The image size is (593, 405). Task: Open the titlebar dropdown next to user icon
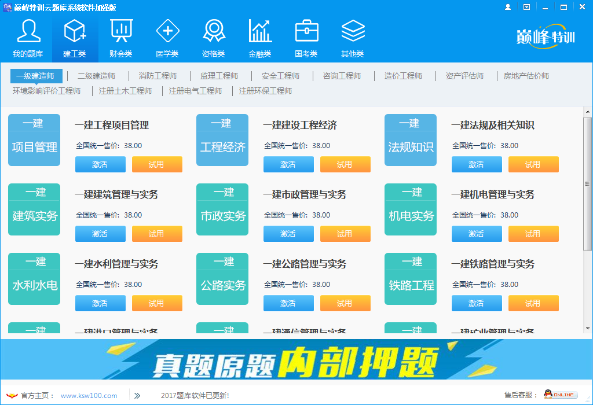(526, 6)
